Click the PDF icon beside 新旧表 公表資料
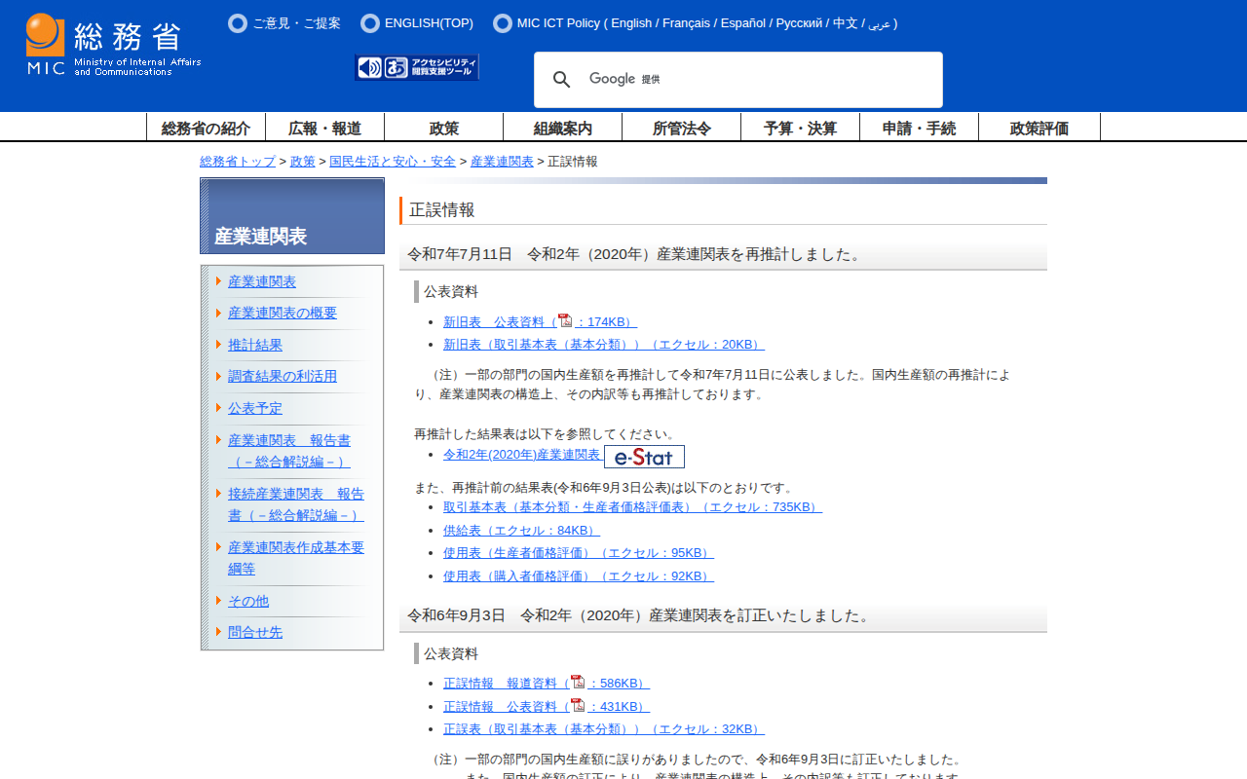Screen dimensions: 1247x779 pyautogui.click(x=566, y=320)
